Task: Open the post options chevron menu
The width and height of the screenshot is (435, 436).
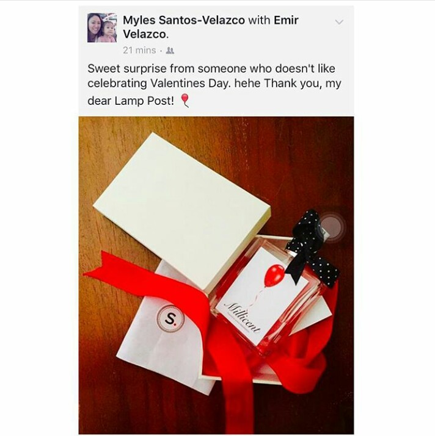Action: pyautogui.click(x=339, y=22)
